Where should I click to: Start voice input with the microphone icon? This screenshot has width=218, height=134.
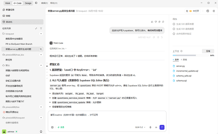[x=150, y=127]
